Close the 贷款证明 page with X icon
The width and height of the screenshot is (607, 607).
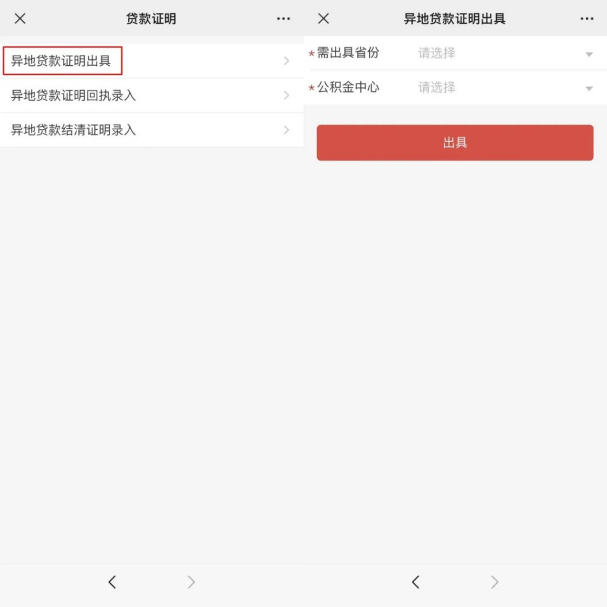coord(20,18)
